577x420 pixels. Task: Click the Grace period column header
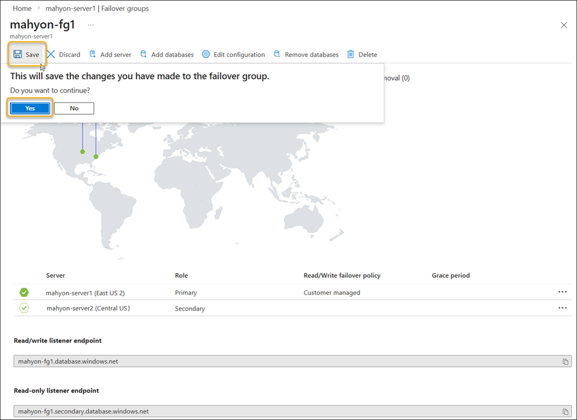tap(451, 275)
